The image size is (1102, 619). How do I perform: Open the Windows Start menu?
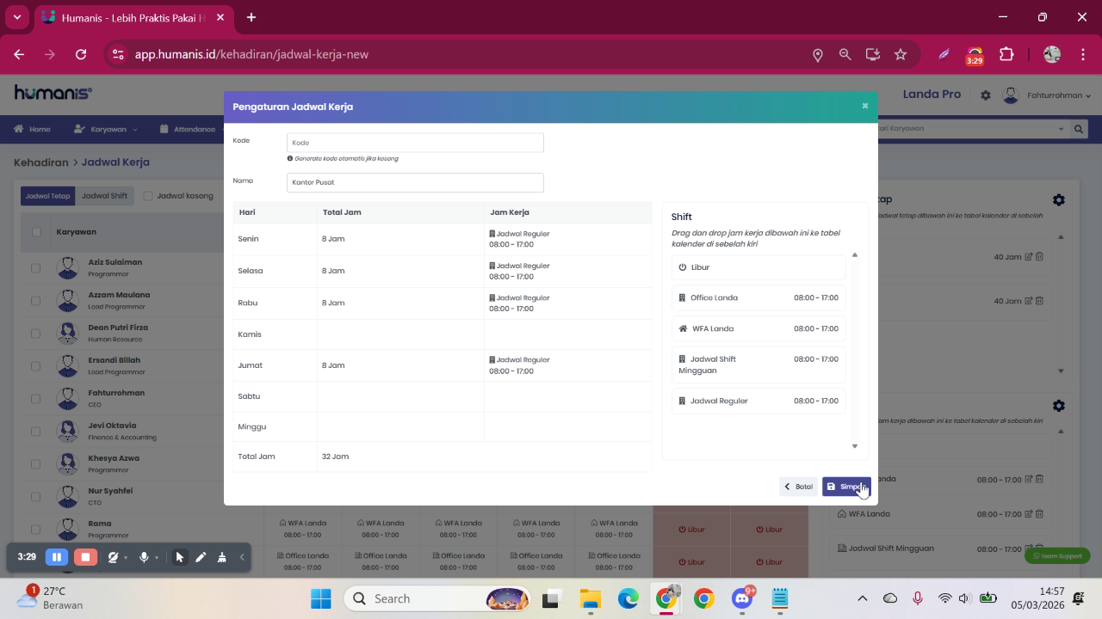click(320, 598)
